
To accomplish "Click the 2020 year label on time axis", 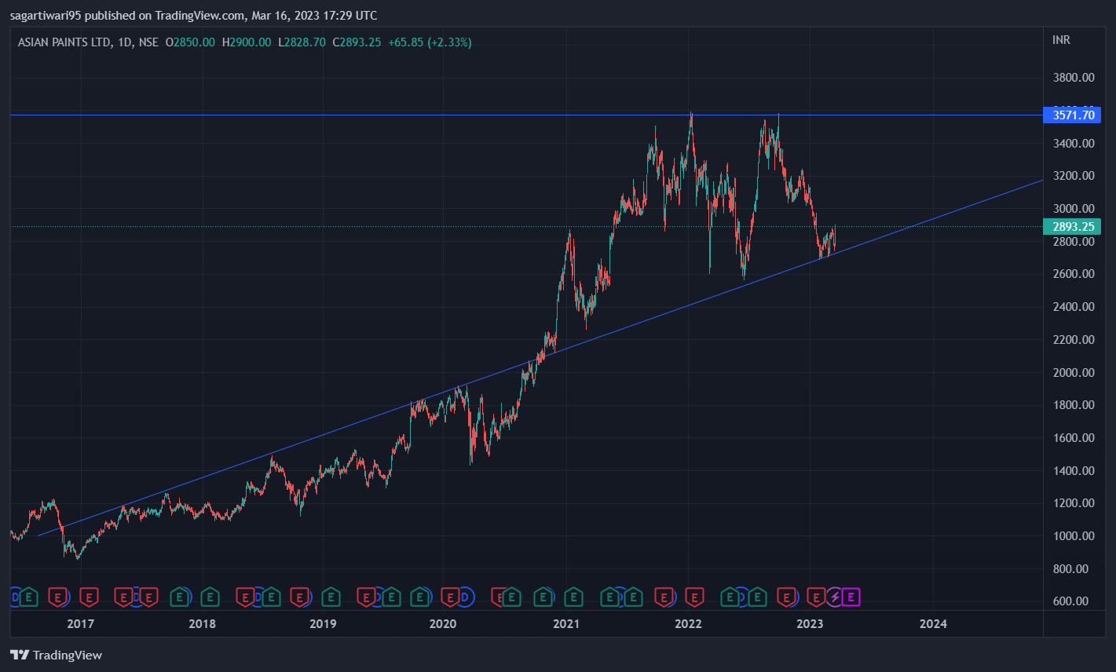I will [443, 624].
